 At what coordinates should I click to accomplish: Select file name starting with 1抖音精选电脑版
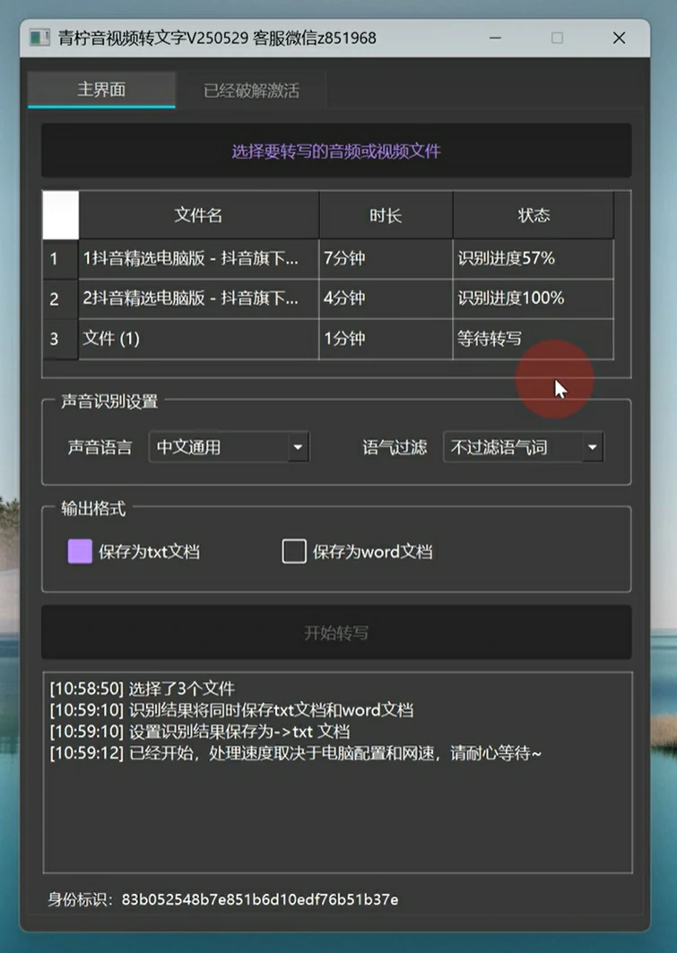click(x=199, y=259)
